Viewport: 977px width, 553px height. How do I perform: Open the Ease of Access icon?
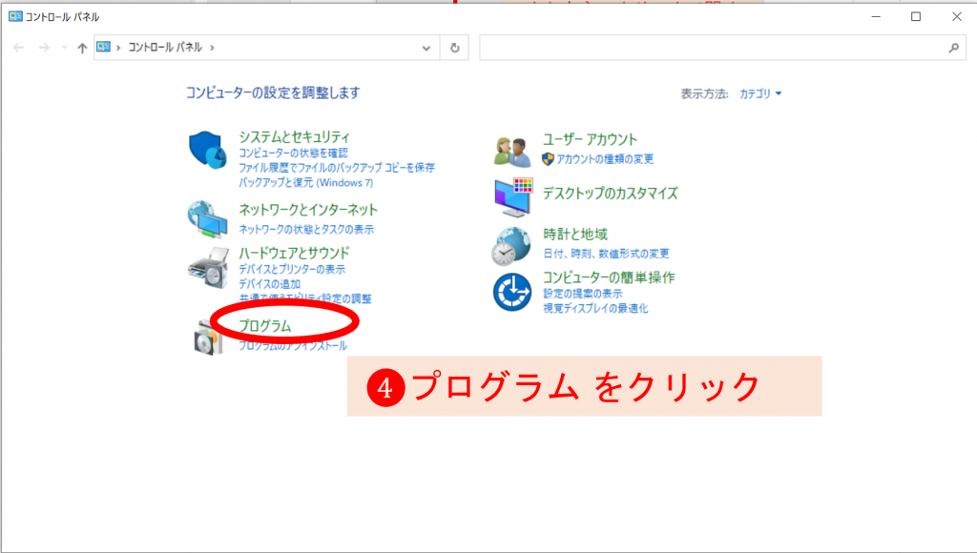(512, 292)
